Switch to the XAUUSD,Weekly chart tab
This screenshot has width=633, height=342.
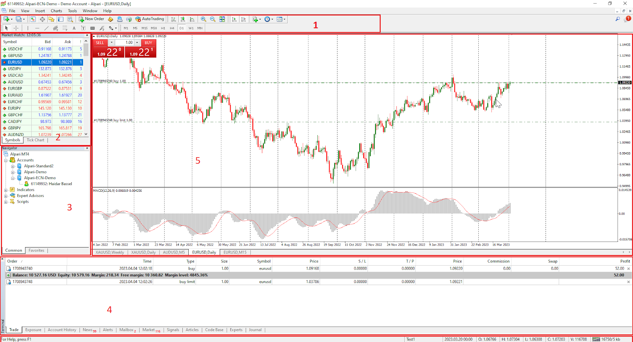click(x=110, y=252)
